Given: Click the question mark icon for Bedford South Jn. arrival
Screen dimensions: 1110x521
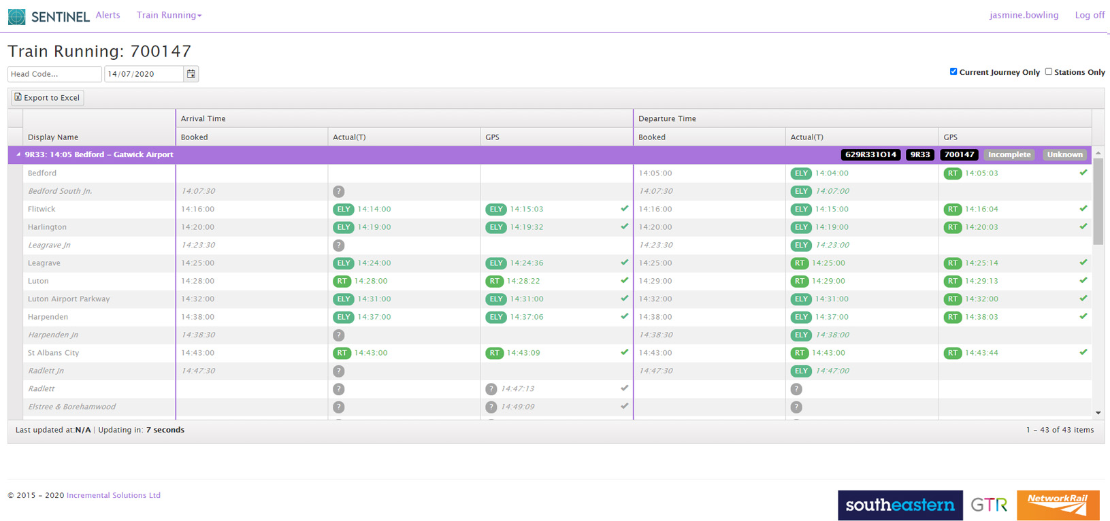Looking at the screenshot, I should point(339,192).
